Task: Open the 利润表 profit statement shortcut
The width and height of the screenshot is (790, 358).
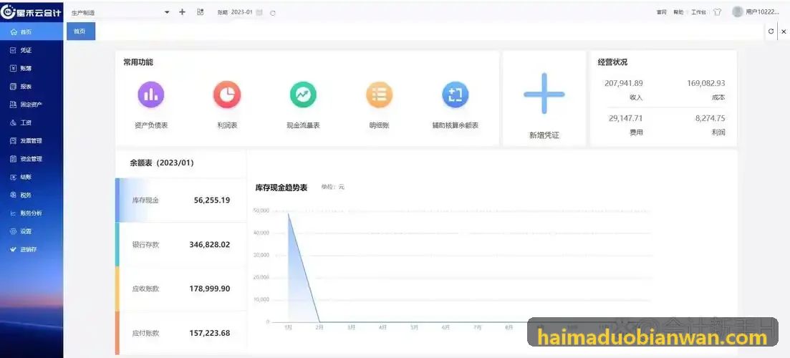Action: coord(227,106)
